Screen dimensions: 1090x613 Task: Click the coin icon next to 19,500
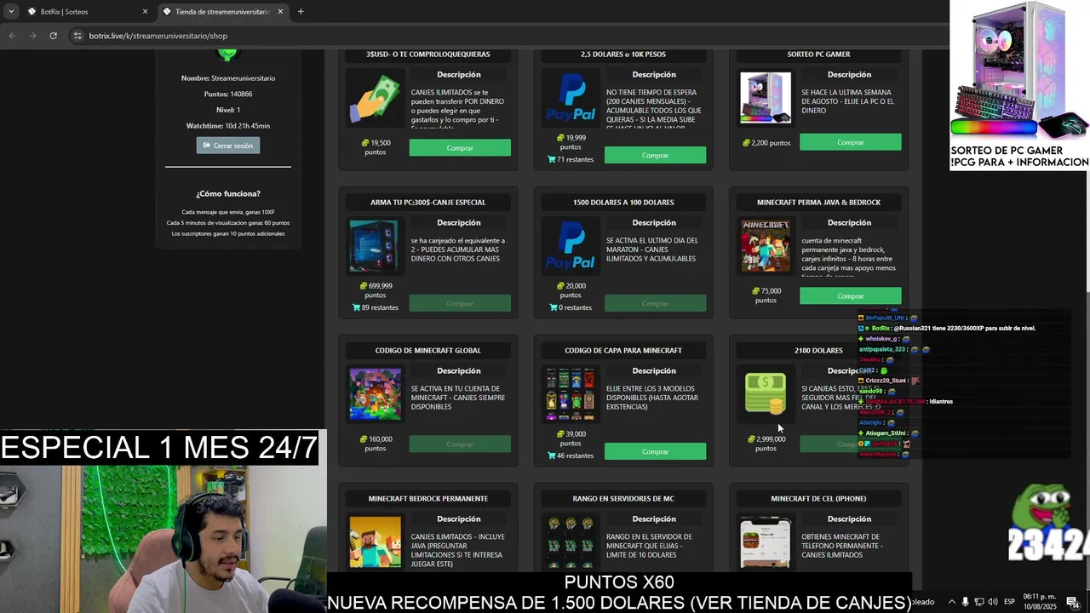[x=365, y=143]
